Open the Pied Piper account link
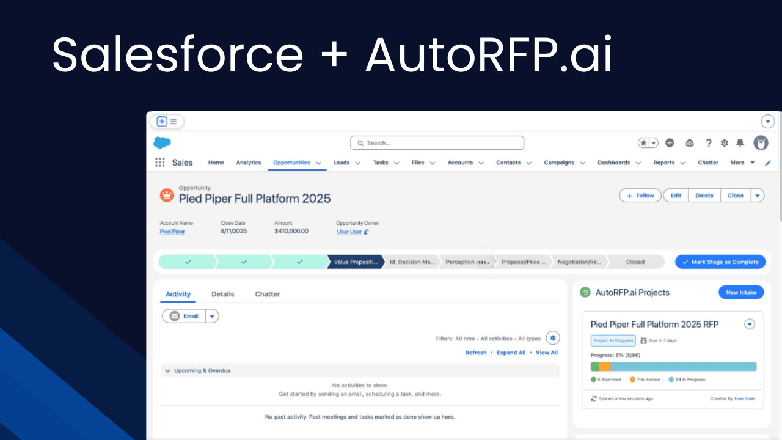 172,232
